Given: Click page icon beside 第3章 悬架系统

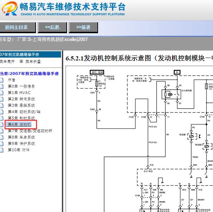Looking at the screenshot, I should coord(1,105).
